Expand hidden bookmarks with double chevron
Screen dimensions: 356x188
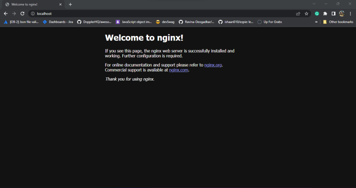(x=316, y=22)
